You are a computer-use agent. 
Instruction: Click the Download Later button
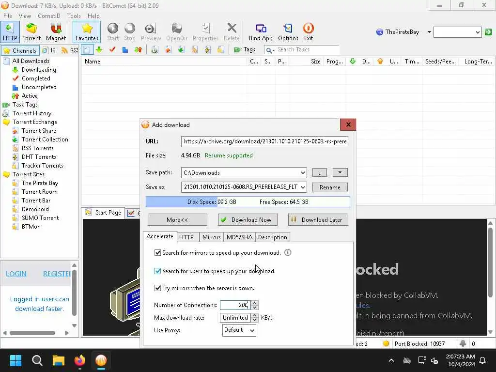318,220
